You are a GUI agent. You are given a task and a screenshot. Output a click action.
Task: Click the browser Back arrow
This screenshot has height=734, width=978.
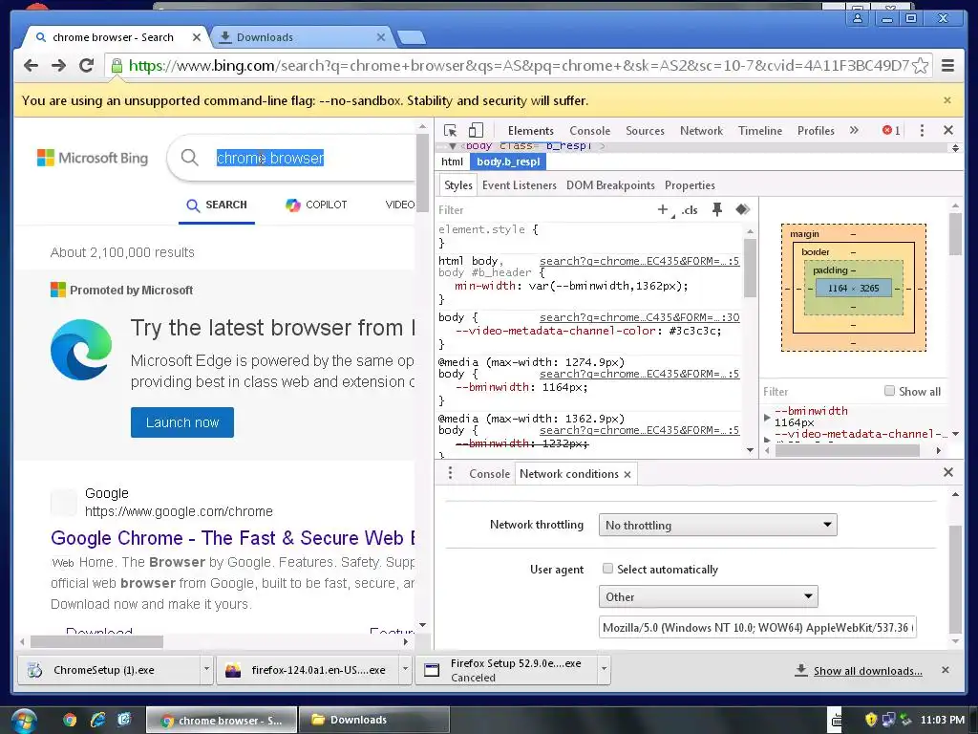tap(31, 65)
